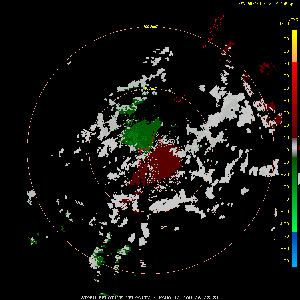300x300 pixels.
Task: Click the -40 knot scale label
Action: pyautogui.click(x=285, y=199)
